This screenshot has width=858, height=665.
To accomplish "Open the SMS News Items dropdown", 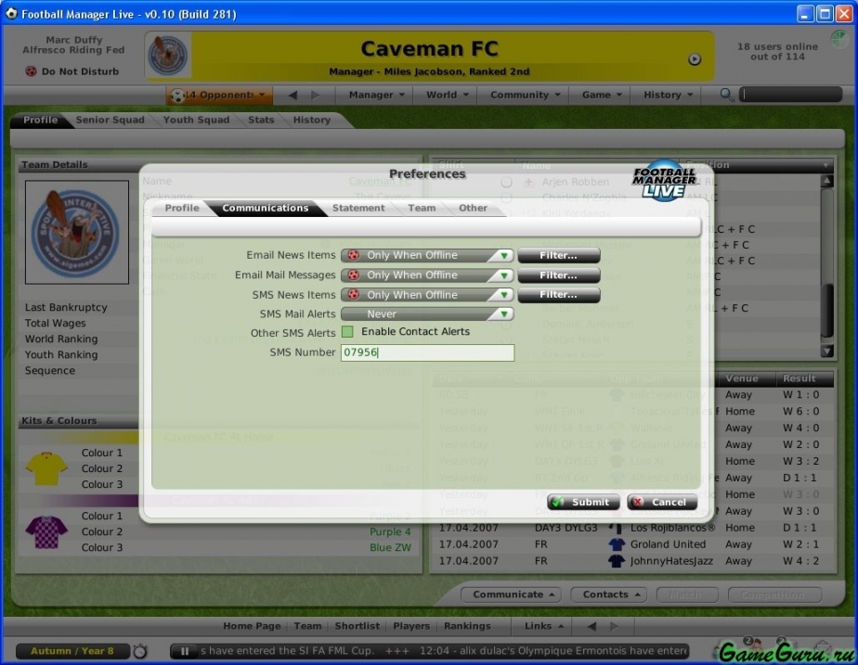I will coord(427,295).
